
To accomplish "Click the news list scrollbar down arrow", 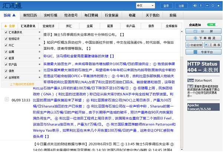I will tap(182, 149).
